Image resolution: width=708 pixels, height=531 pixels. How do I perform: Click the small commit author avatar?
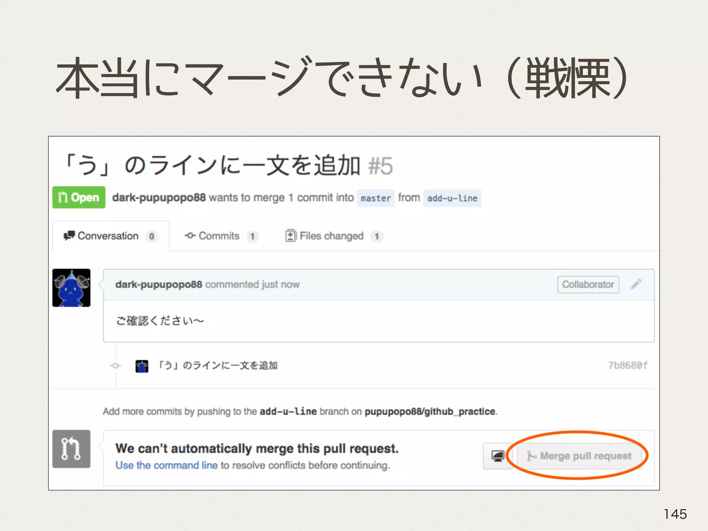142,366
